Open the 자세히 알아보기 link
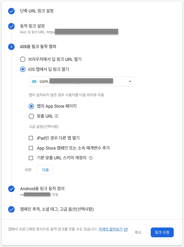 [110, 229]
